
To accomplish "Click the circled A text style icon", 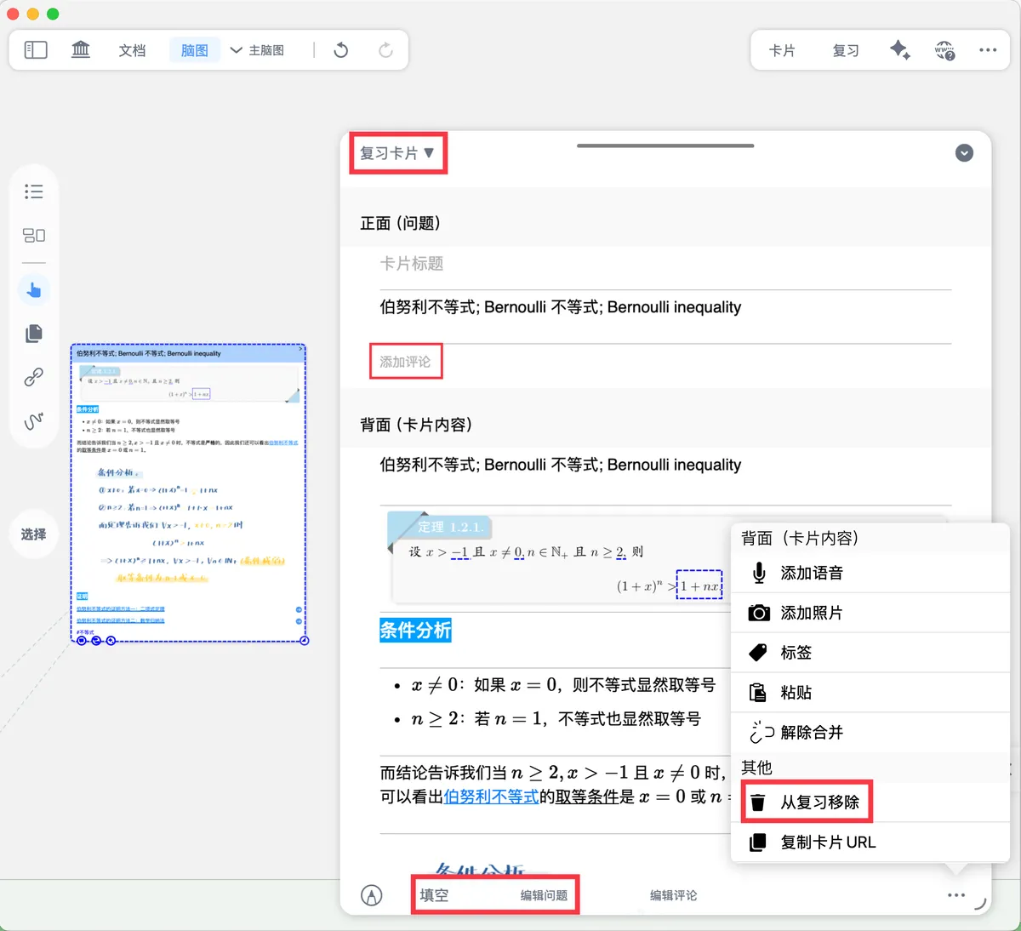I will pos(372,895).
